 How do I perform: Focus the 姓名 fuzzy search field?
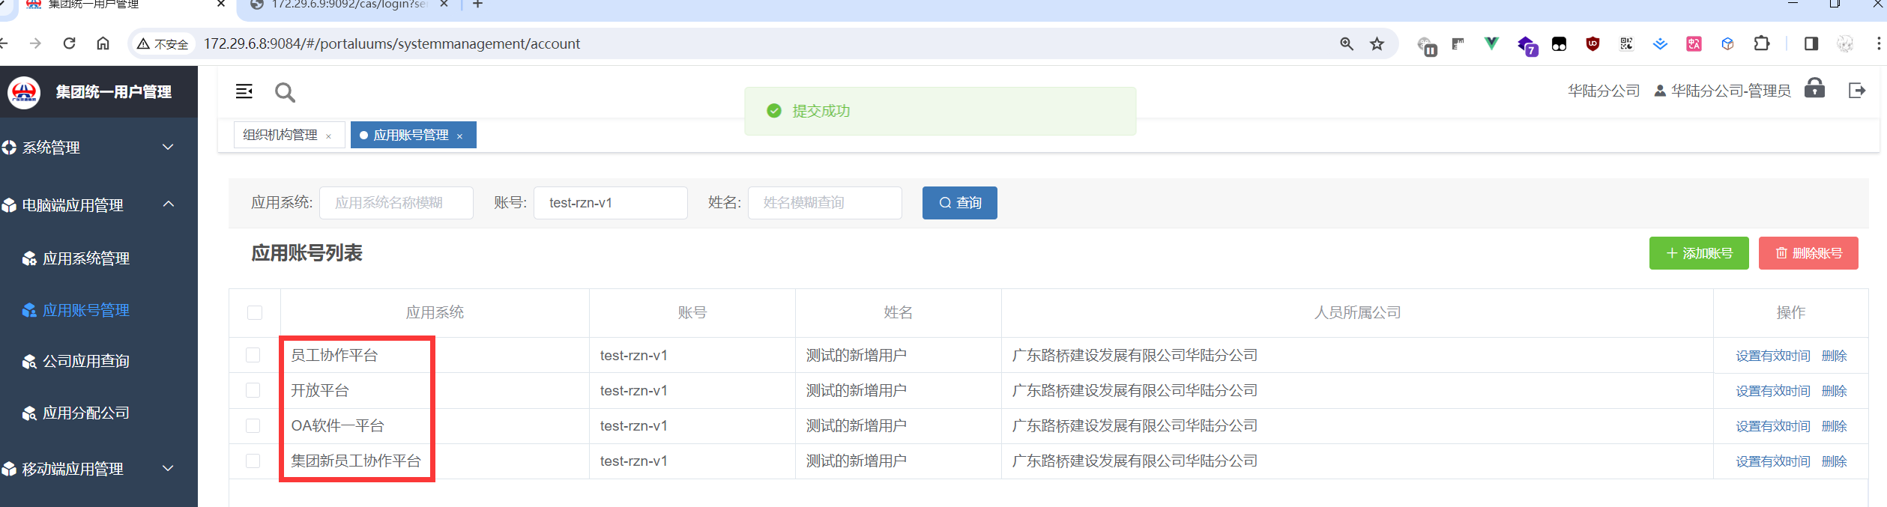tap(825, 203)
